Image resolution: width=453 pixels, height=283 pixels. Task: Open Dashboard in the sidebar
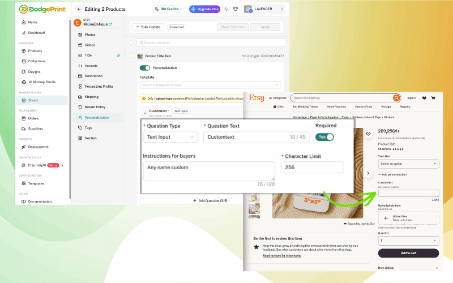click(33, 33)
